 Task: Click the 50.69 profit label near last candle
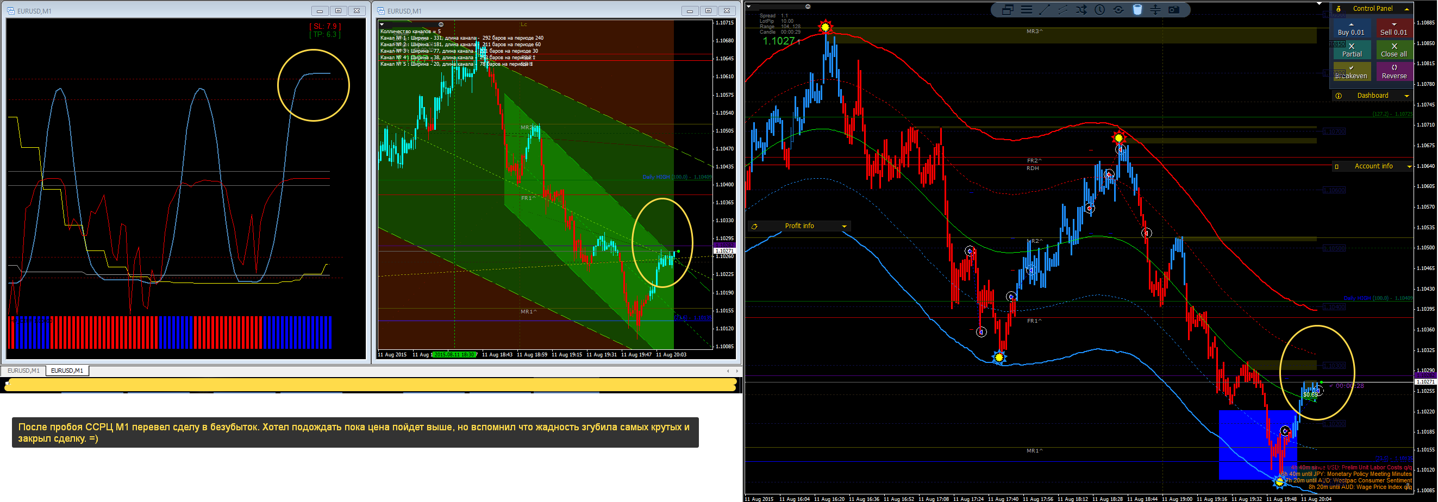point(1310,395)
